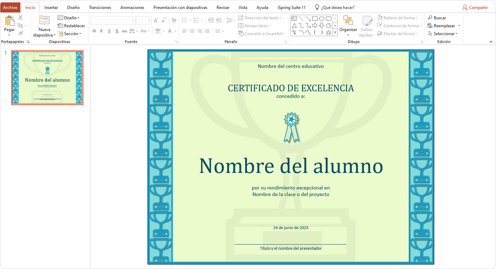Image resolution: width=496 pixels, height=269 pixels.
Task: Select slide 1 thumbnail in panel
Action: (x=47, y=77)
